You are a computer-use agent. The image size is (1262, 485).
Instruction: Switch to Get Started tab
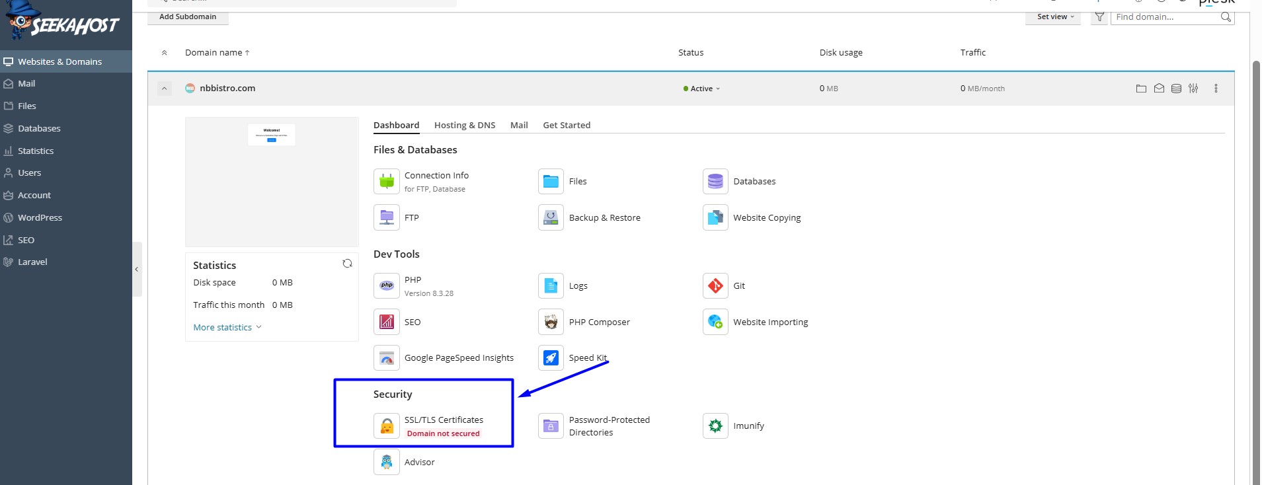point(567,125)
